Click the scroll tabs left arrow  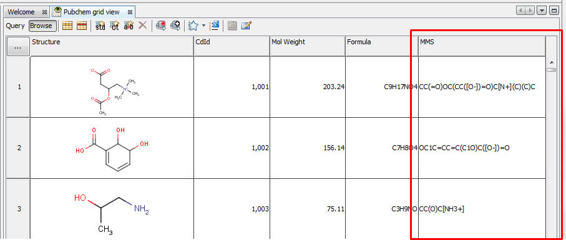pos(521,11)
